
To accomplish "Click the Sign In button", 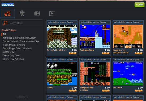I will 139,5.
